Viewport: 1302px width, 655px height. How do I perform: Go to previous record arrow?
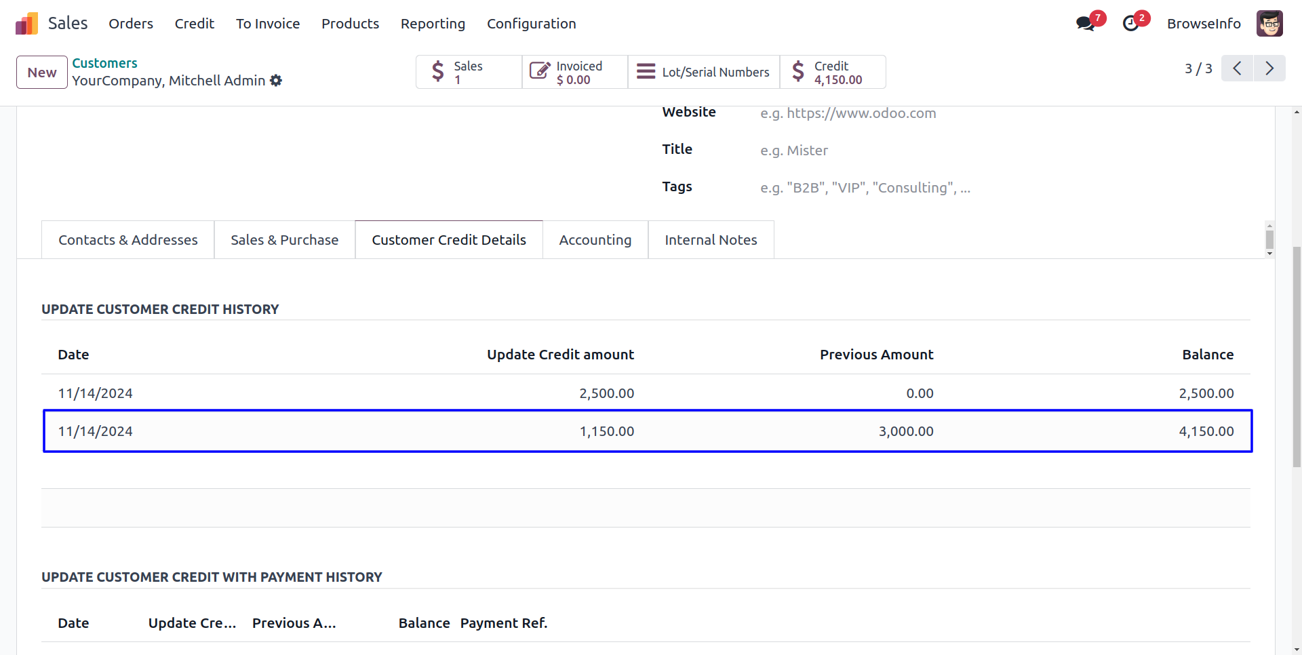point(1237,68)
